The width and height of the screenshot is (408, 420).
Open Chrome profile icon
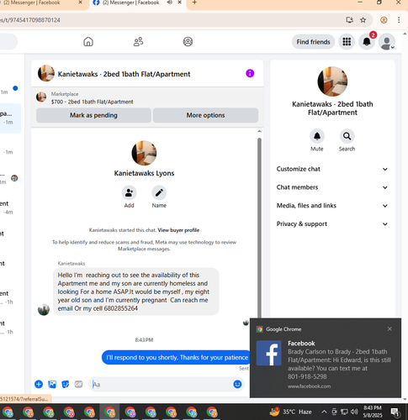pyautogui.click(x=384, y=20)
